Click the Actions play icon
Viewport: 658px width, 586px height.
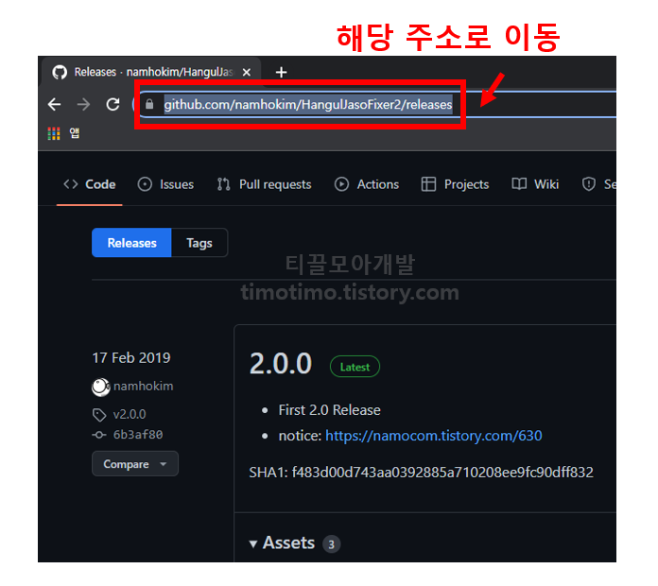tap(341, 184)
